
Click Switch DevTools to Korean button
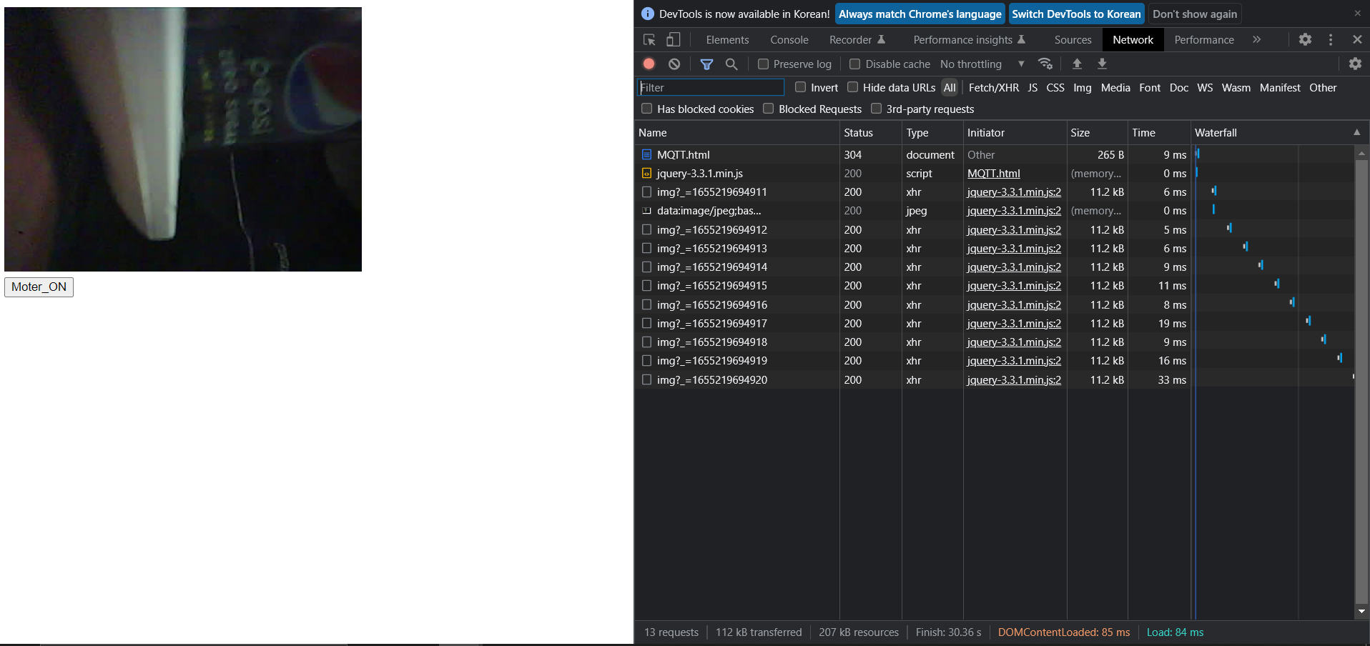click(x=1076, y=14)
